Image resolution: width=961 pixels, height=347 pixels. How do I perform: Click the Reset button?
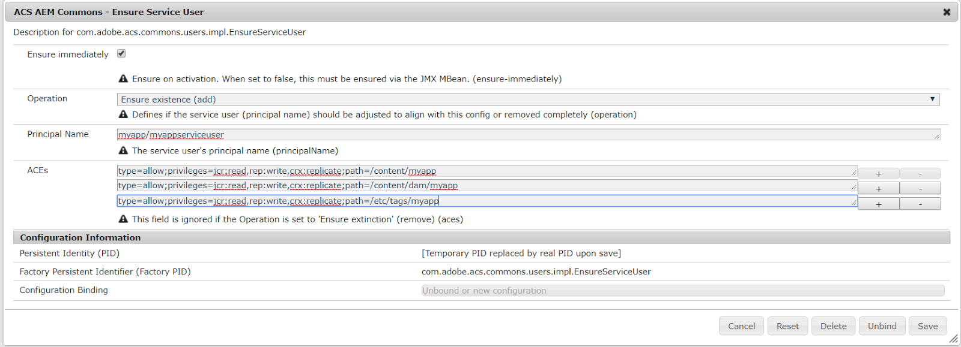click(787, 326)
